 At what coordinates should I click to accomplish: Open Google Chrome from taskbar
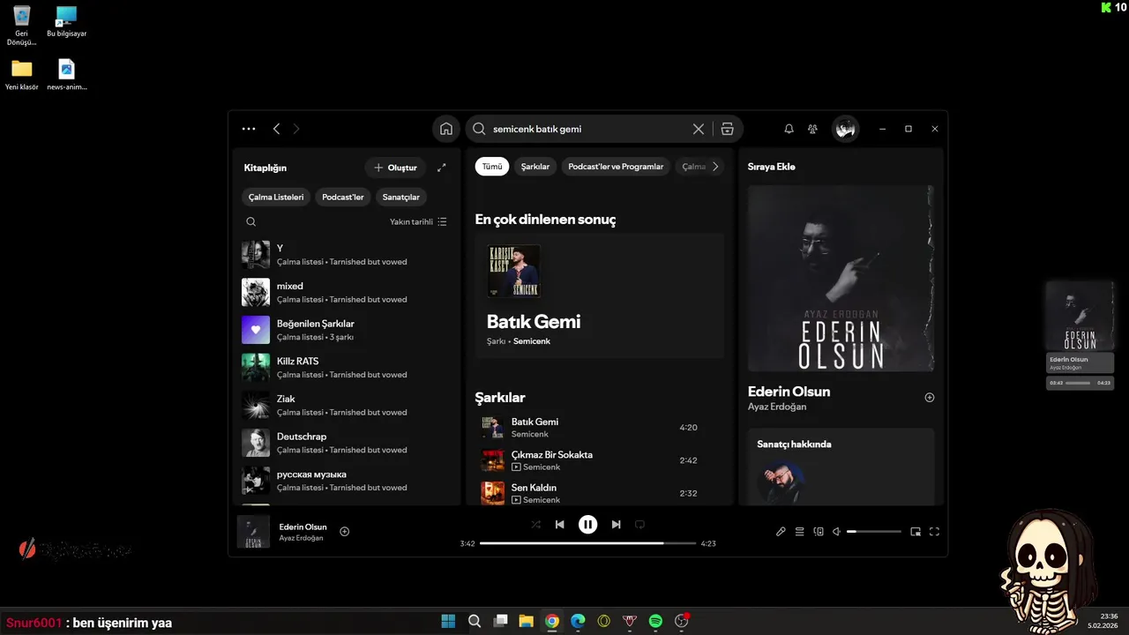click(552, 621)
